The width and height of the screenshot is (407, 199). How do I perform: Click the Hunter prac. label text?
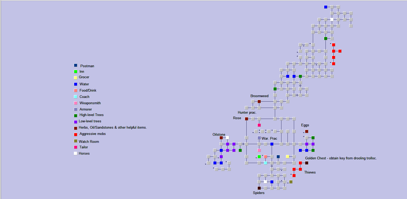coord(247,112)
